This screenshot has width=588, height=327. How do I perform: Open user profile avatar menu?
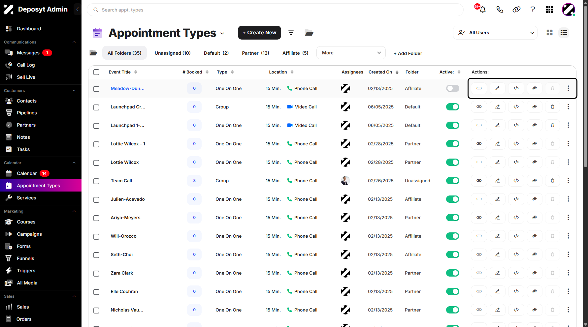(x=569, y=10)
